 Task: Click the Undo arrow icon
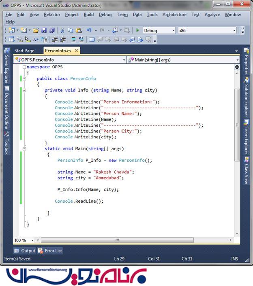click(89, 31)
